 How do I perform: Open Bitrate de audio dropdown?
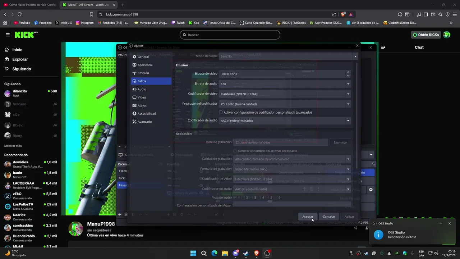pyautogui.click(x=285, y=84)
